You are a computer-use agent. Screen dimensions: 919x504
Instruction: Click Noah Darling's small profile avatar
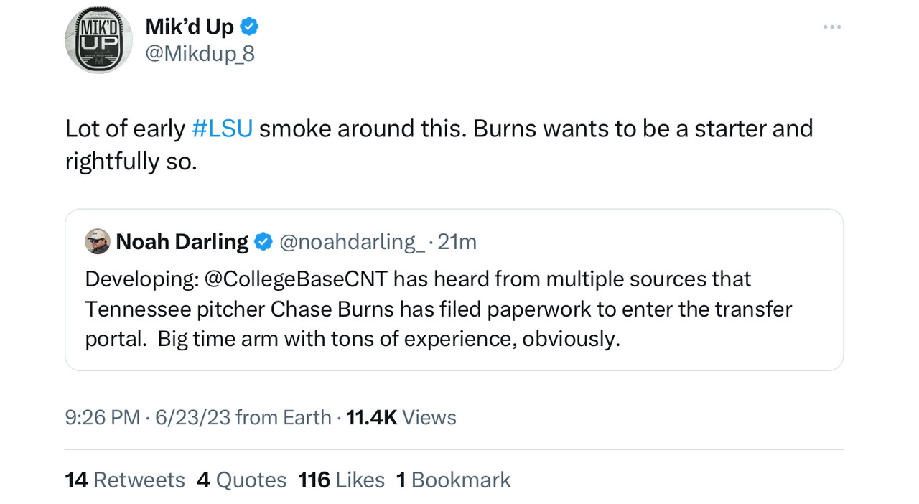pos(98,242)
